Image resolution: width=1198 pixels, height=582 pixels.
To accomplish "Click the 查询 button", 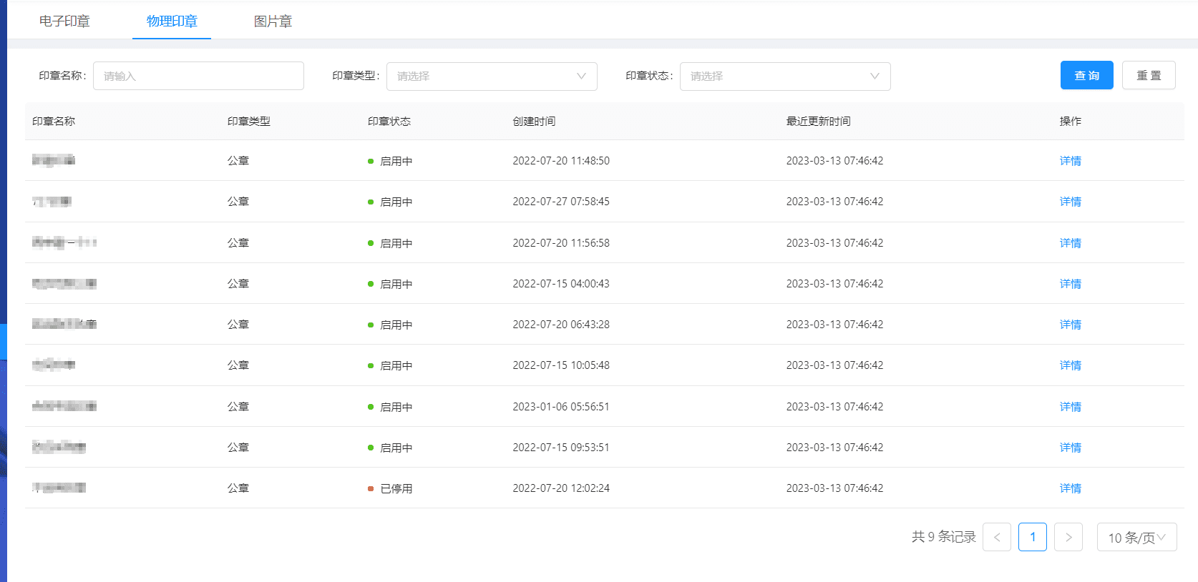I will point(1087,75).
